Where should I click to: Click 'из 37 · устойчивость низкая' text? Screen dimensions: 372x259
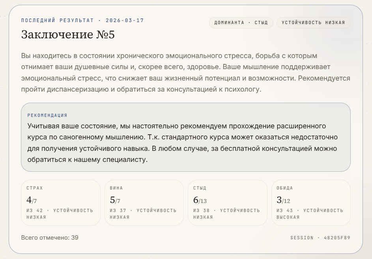[x=143, y=214]
